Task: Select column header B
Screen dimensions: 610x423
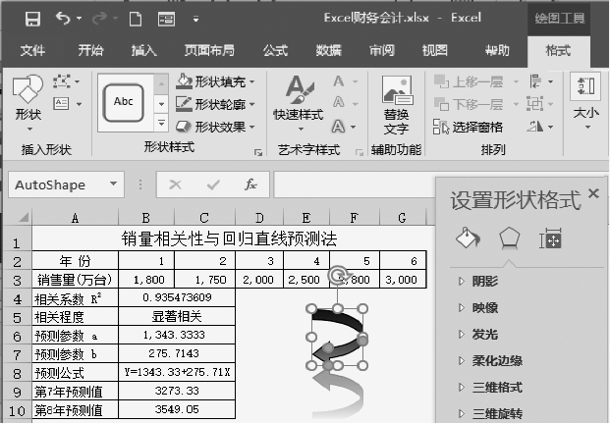Action: click(x=146, y=218)
